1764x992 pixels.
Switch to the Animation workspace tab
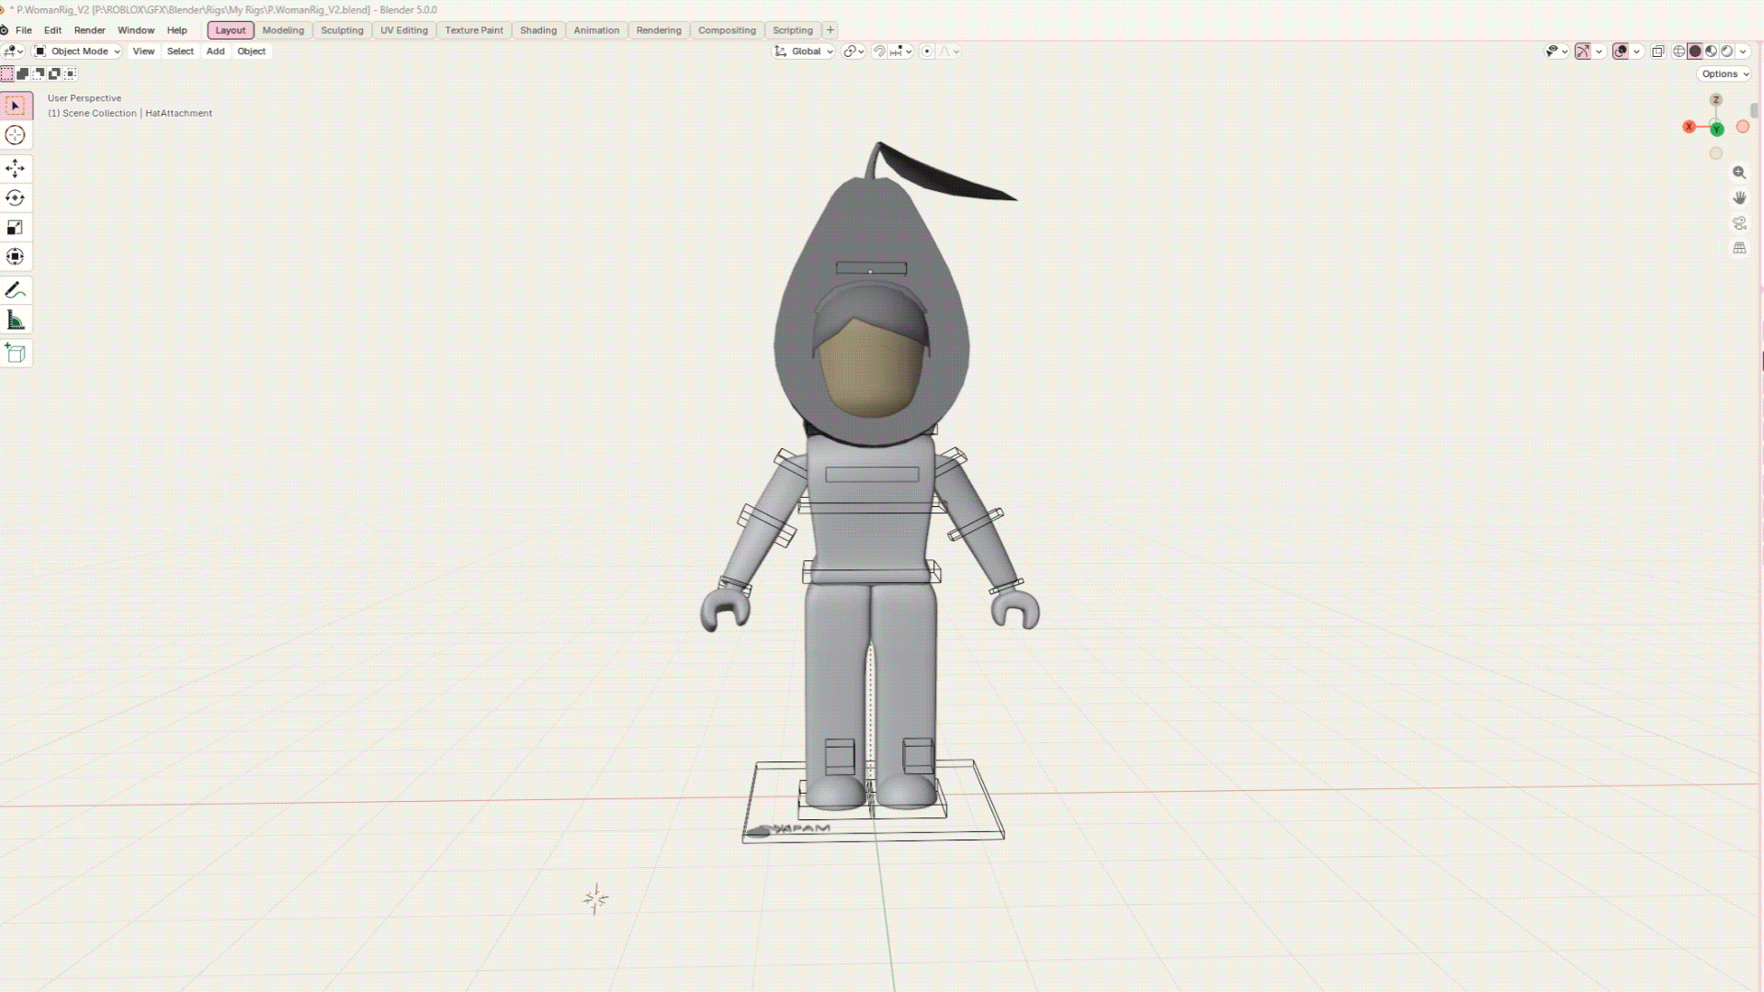[596, 30]
